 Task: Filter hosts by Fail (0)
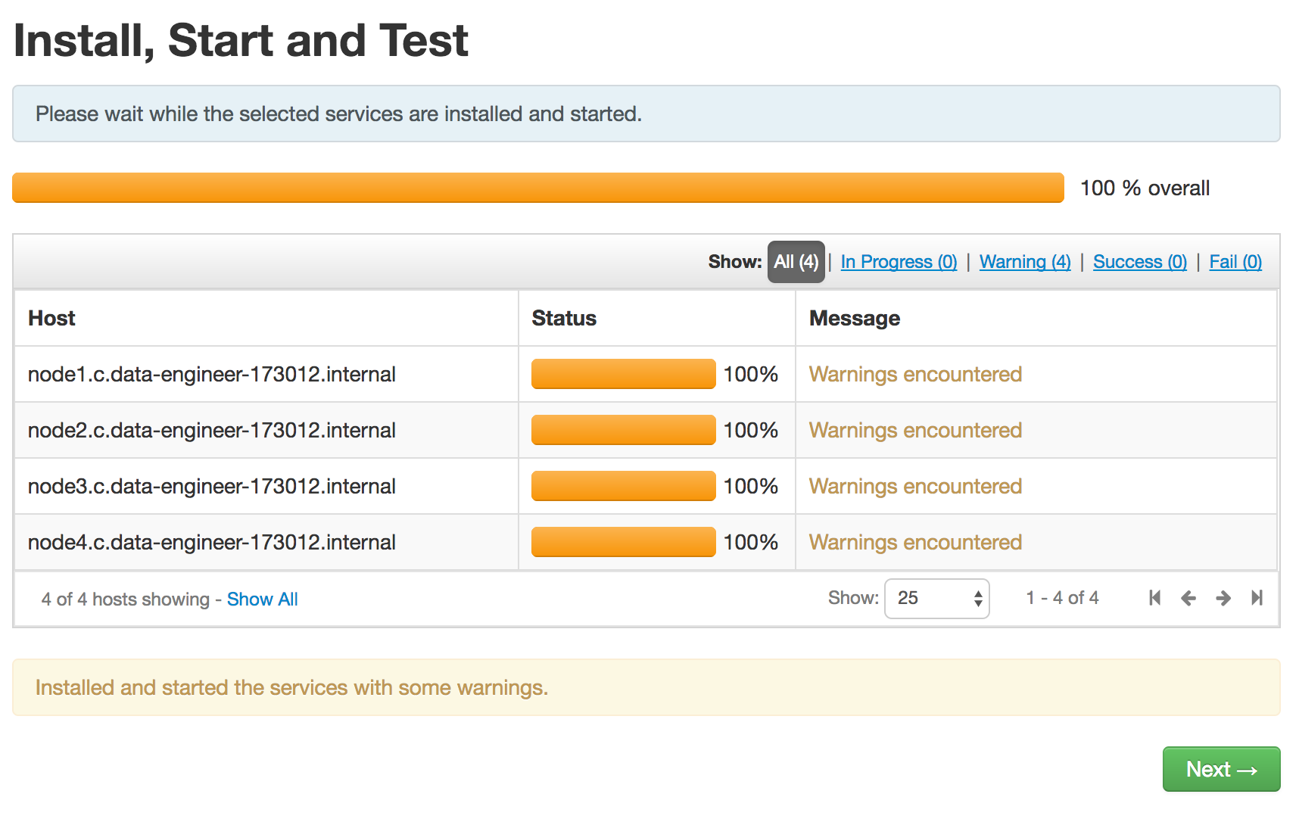tap(1235, 262)
